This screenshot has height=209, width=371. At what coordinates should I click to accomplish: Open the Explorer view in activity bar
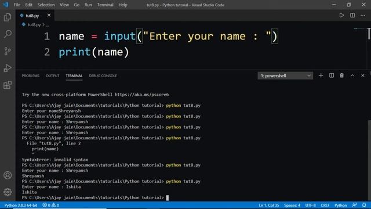[8, 17]
